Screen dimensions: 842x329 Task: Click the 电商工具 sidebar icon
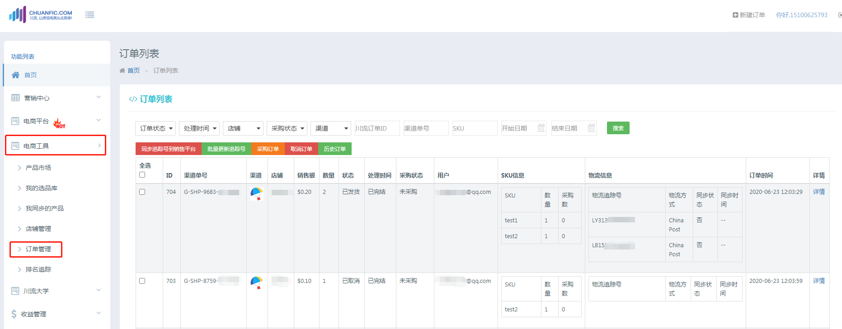tap(15, 146)
